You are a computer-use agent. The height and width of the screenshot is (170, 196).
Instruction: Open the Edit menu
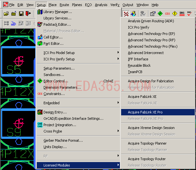pos(20,5)
